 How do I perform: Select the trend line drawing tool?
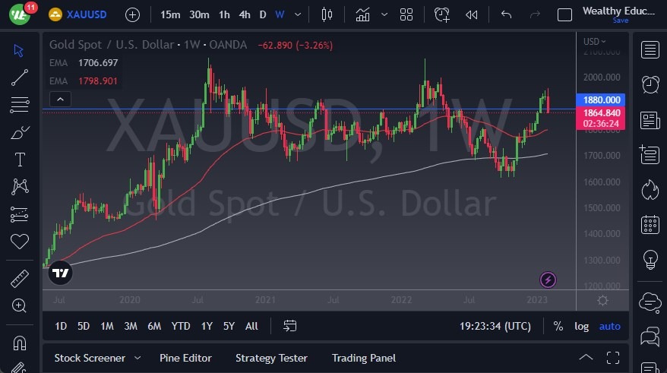(20, 77)
